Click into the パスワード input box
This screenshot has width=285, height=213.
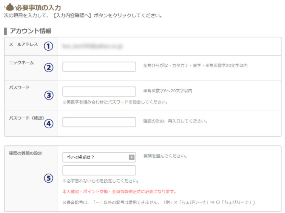coord(99,92)
